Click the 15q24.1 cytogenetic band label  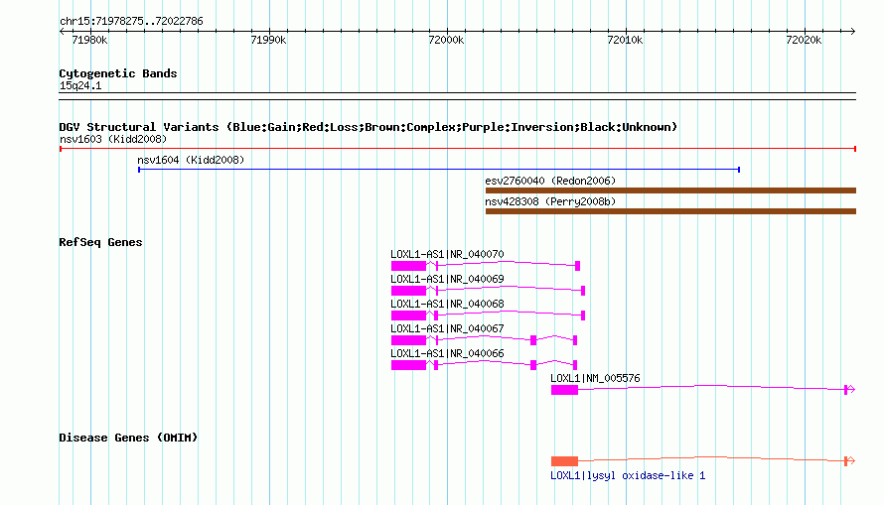(80, 85)
